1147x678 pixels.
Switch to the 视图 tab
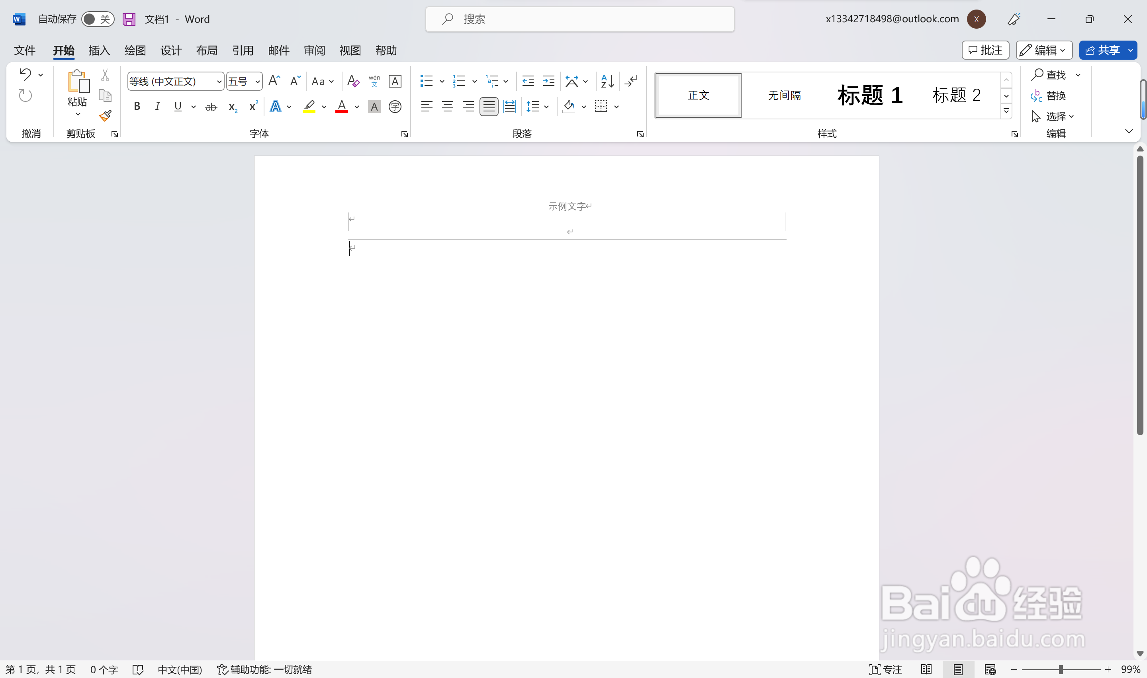tap(350, 50)
